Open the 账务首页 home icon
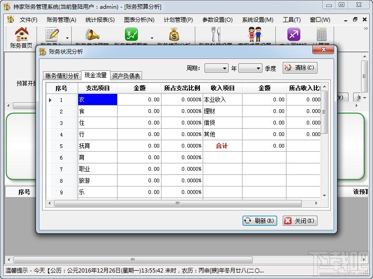The image size is (373, 279). [21, 37]
